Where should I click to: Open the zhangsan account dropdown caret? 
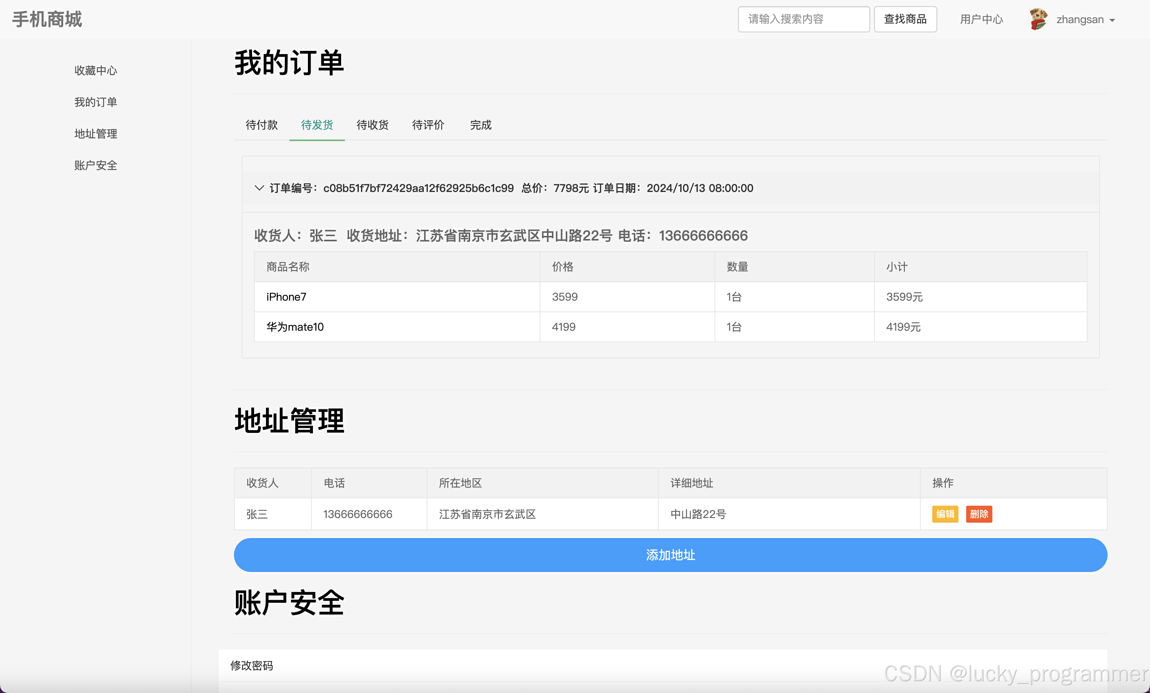point(1112,20)
